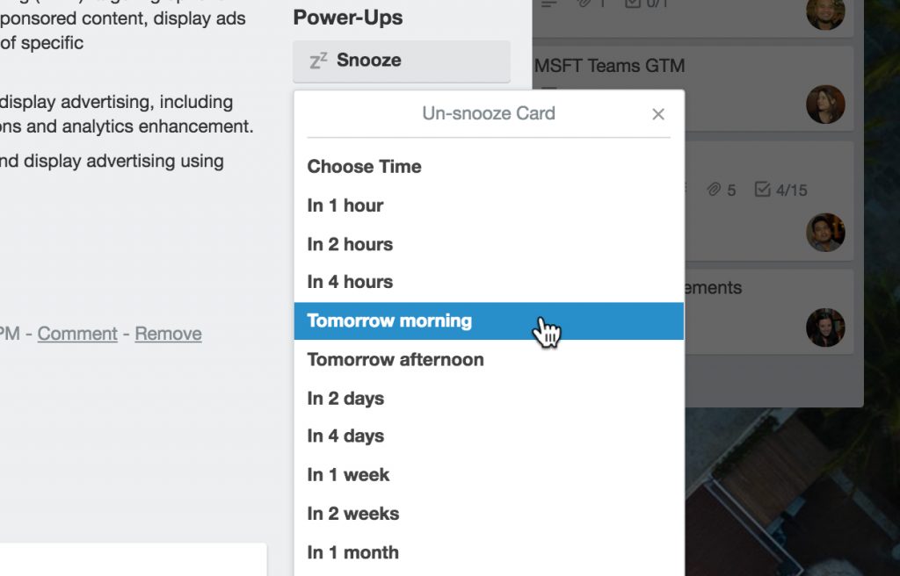Viewport: 900px width, 576px height.
Task: Open the MSFT Teams GTM card
Action: pos(610,66)
